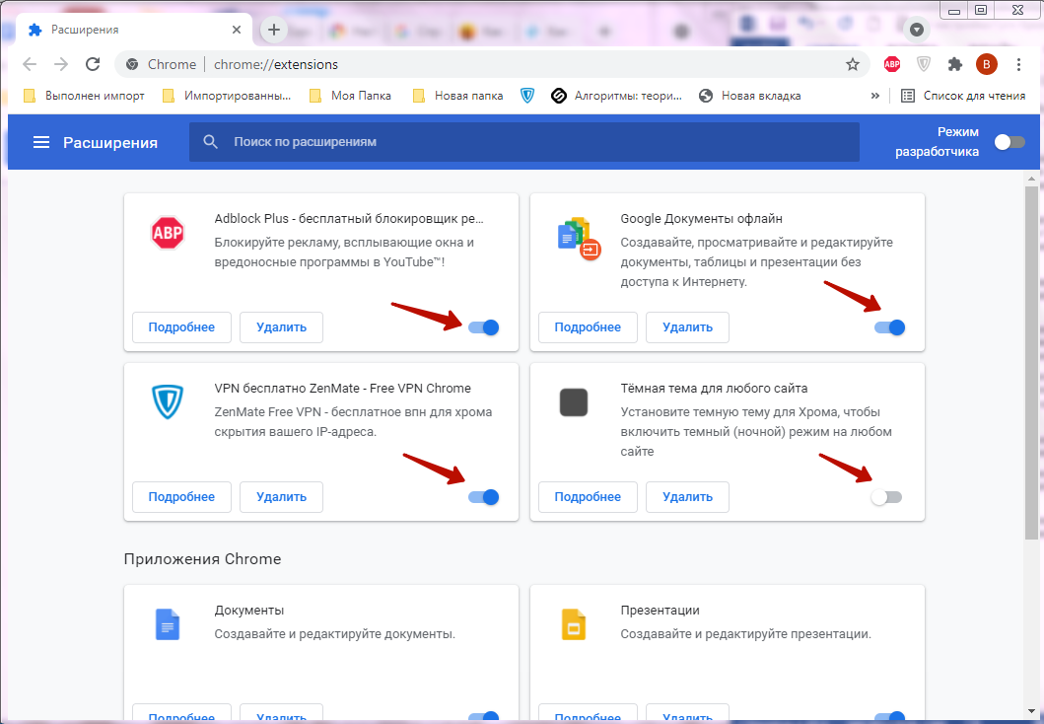Open the ZenMate shield bookmark in bookmarks bar
1044x724 pixels.
click(x=527, y=96)
